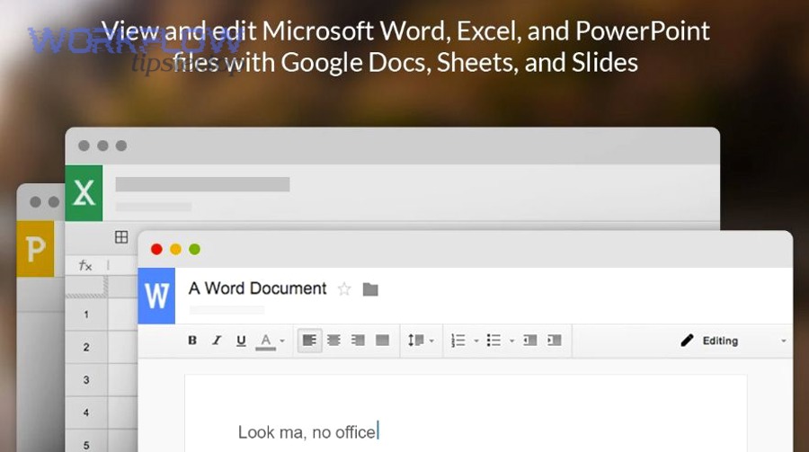Click the A Word Document title
The image size is (809, 452).
[257, 288]
